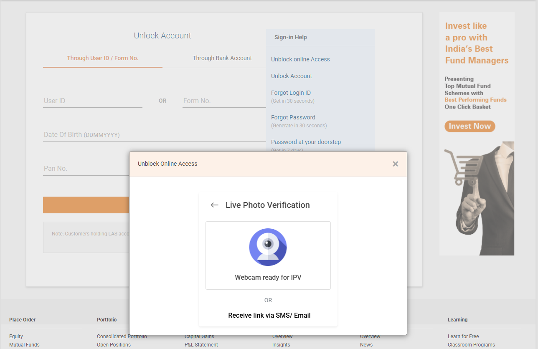
Task: Open Password at your doorstep option
Action: 306,142
